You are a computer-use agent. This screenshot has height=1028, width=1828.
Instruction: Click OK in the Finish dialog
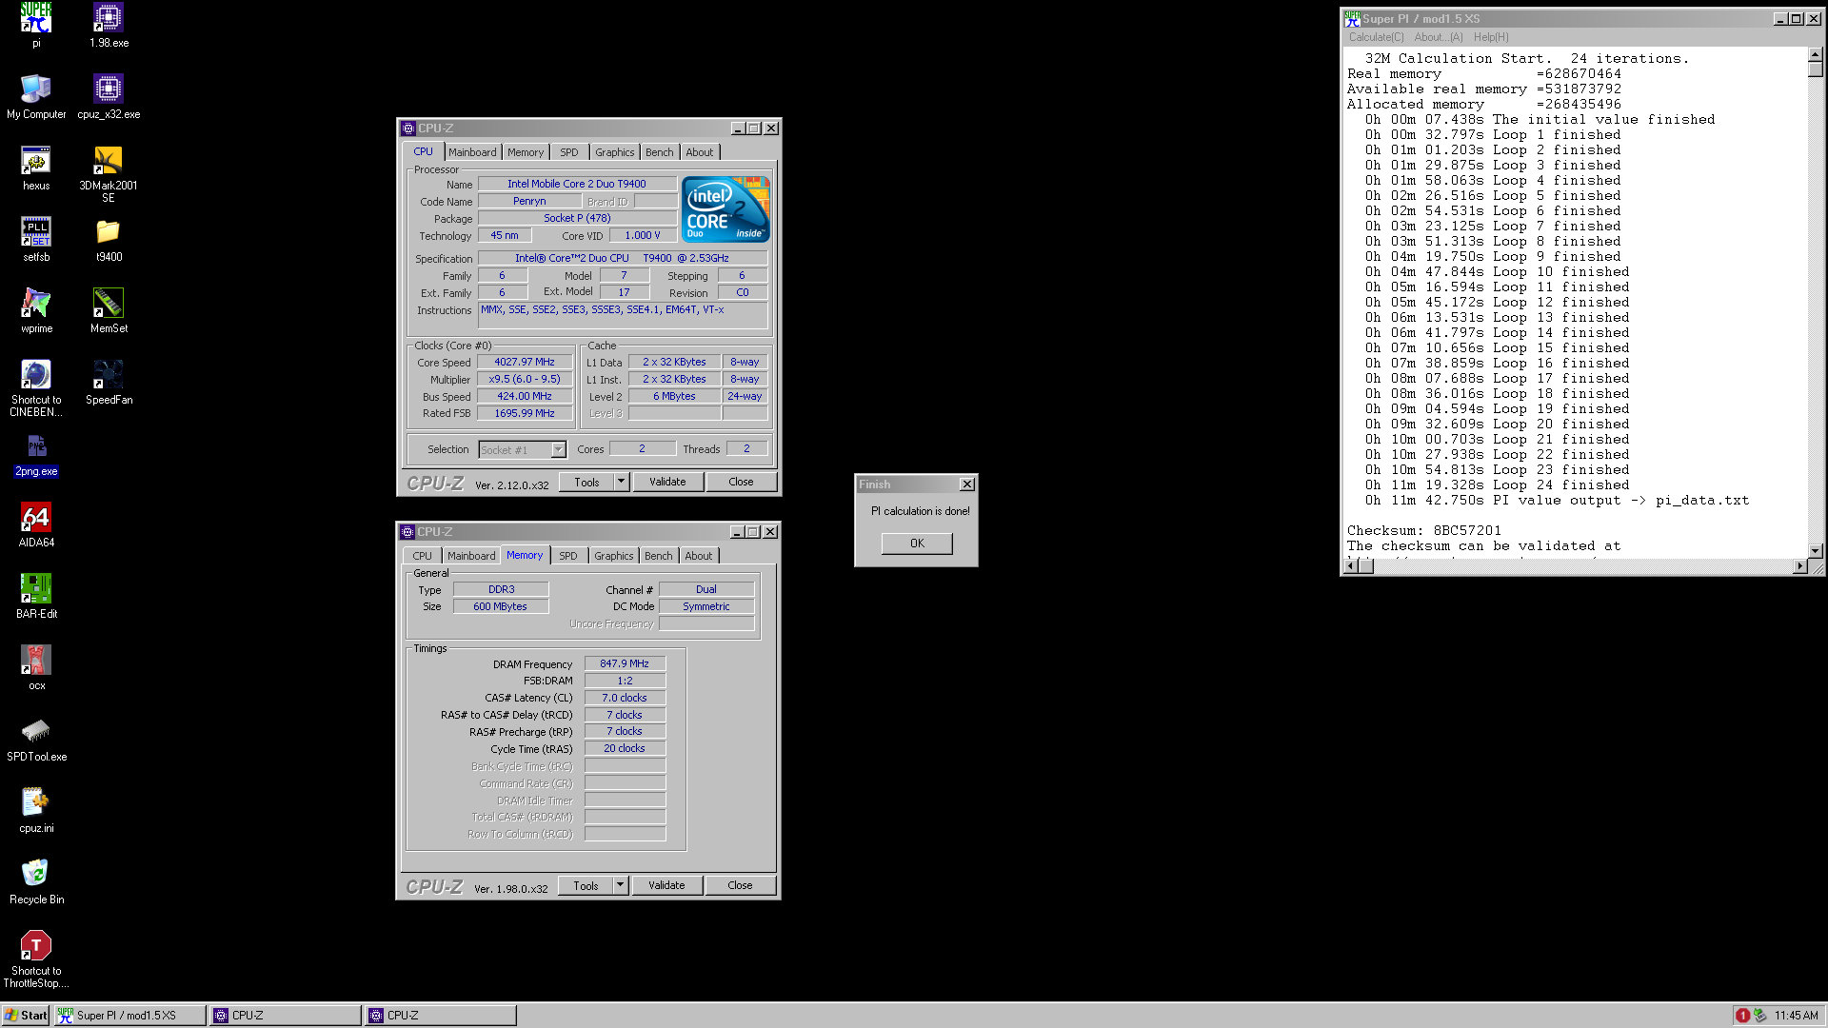917,544
